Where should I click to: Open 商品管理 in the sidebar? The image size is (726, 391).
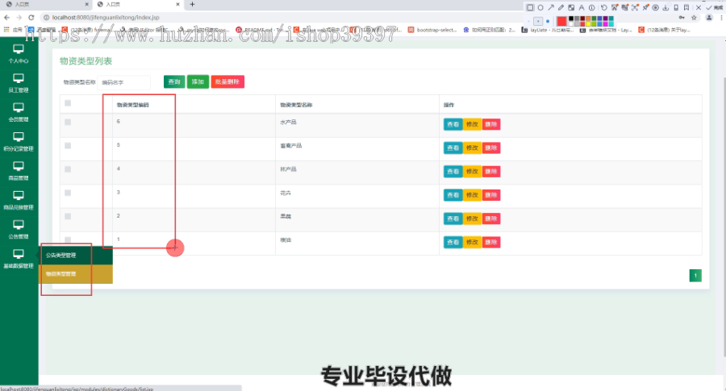tap(19, 171)
